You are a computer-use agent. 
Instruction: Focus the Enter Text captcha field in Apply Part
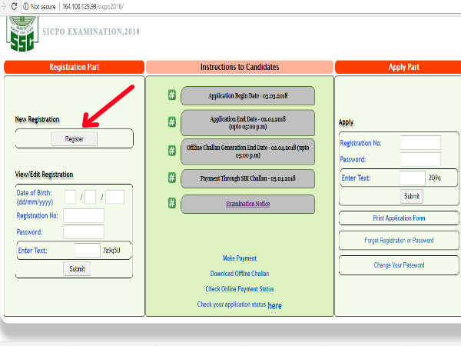coord(413,178)
